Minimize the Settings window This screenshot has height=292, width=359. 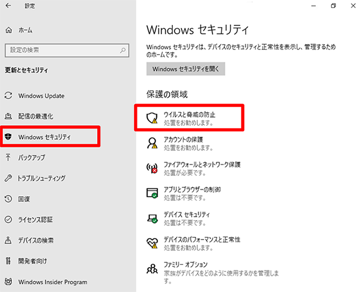click(x=314, y=6)
